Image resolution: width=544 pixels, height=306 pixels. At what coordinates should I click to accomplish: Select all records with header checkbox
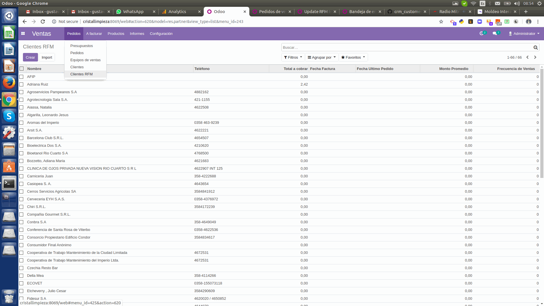(22, 69)
